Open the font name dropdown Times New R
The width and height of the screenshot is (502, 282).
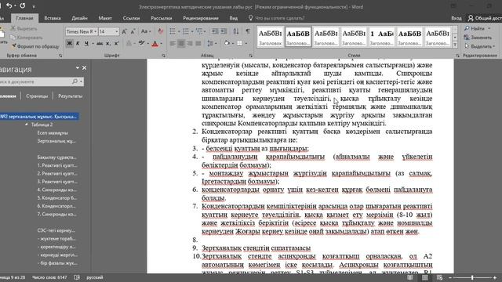(95, 31)
